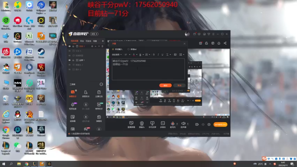Open the Danmaku assistant tool in toolbox

coord(72,94)
